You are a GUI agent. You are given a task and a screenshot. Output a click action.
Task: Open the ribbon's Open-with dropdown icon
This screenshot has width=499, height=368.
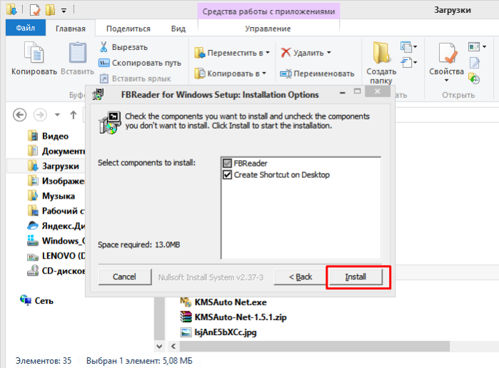click(477, 47)
